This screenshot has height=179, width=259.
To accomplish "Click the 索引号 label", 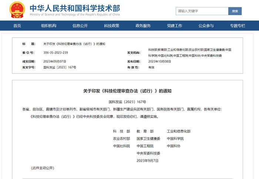I will (28, 53).
